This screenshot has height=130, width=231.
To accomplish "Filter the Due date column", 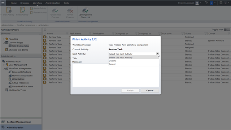I will click(x=182, y=34).
